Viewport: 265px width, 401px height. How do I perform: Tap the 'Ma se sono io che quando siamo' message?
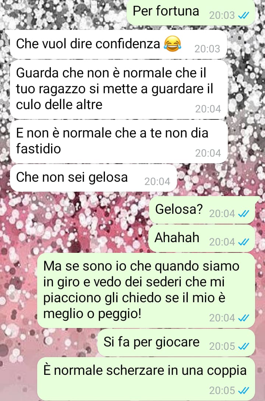pyautogui.click(x=146, y=291)
